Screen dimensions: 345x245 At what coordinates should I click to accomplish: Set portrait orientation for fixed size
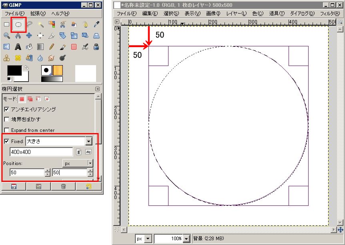[78, 152]
